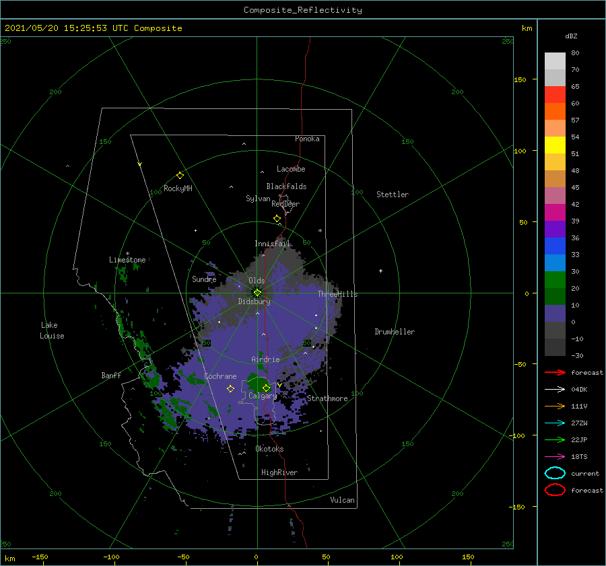Select the Vulcan label

343,500
